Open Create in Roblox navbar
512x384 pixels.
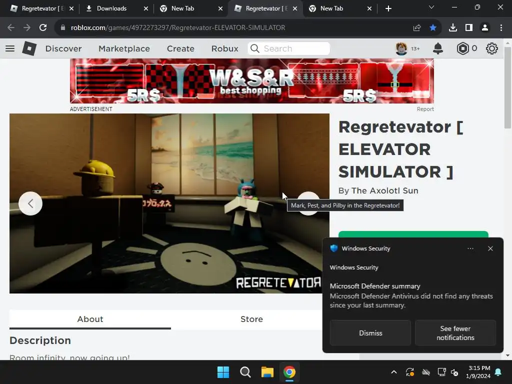pos(180,48)
